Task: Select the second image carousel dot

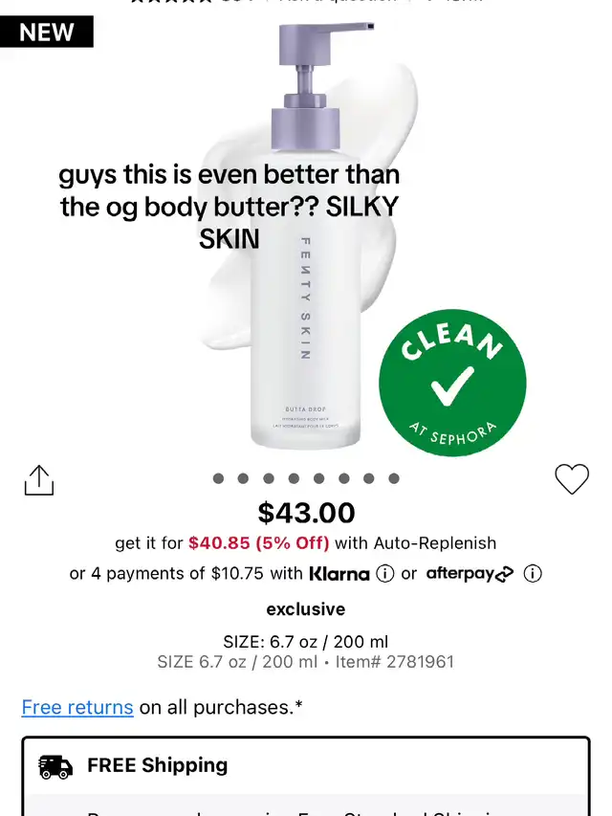Action: click(243, 478)
